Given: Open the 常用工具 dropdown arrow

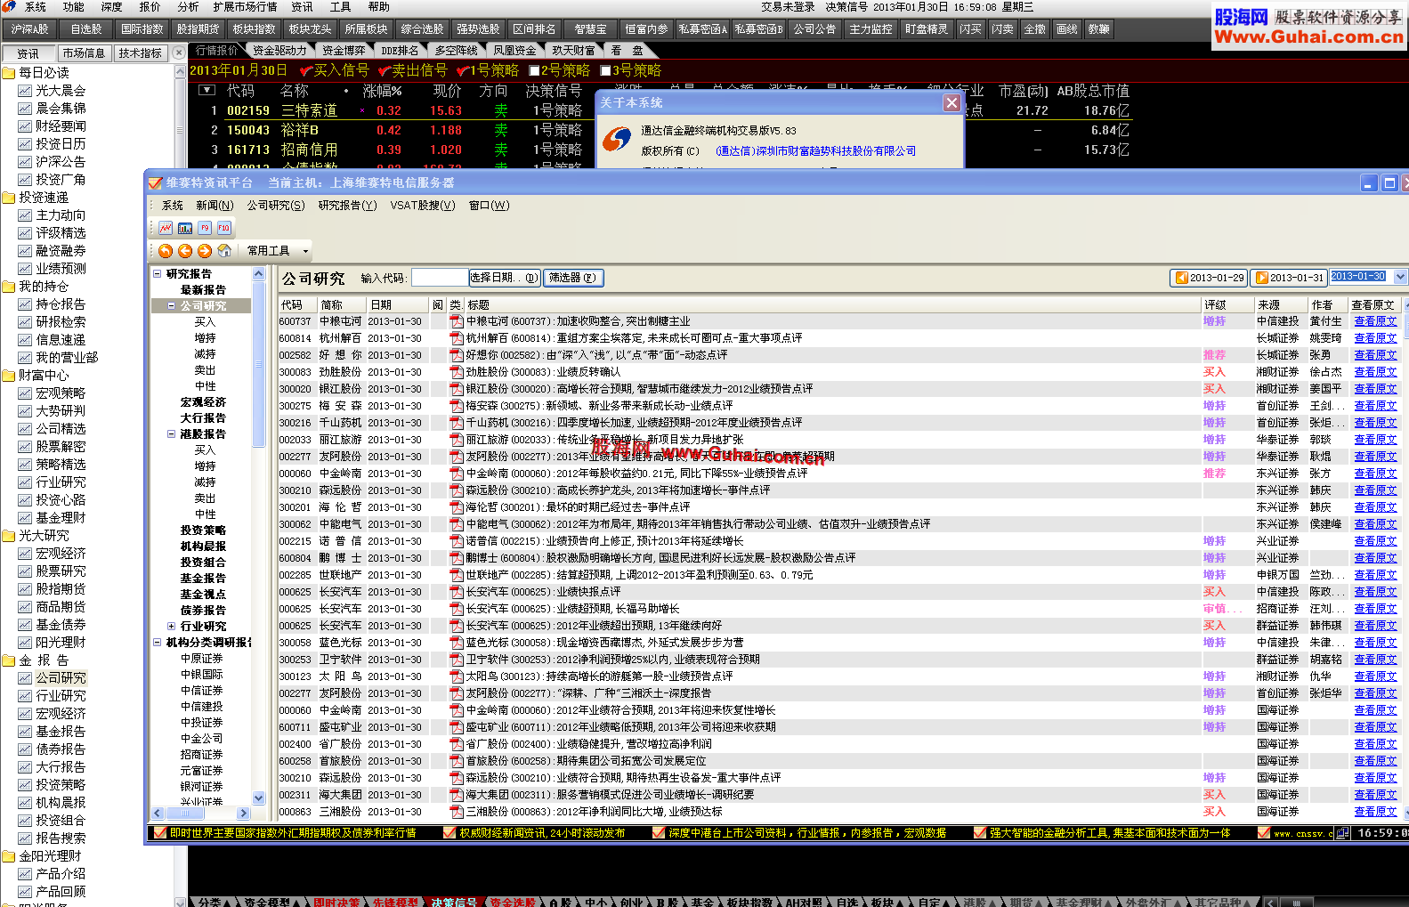Looking at the screenshot, I should [305, 252].
